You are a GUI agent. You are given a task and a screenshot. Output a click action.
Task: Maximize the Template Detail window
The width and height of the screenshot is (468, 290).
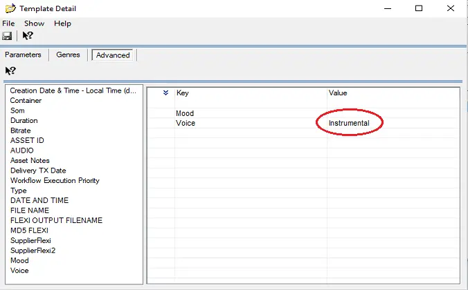pyautogui.click(x=419, y=9)
